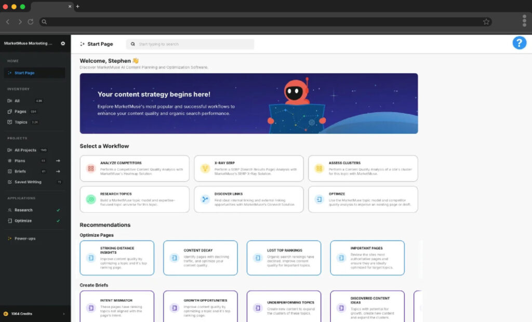Open the browser three-dot menu
532x322 pixels.
tap(524, 21)
